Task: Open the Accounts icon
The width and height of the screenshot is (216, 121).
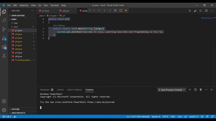Action: click(x=4, y=101)
